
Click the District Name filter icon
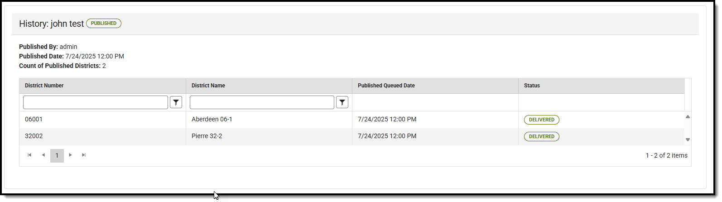pos(342,102)
